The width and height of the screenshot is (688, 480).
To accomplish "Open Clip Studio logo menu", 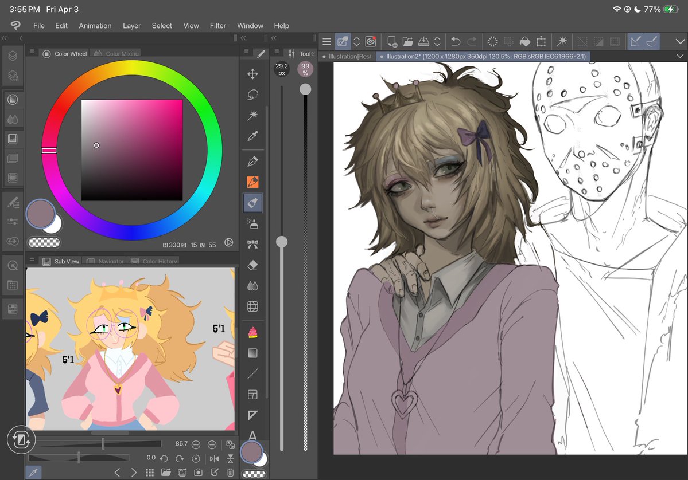I will pyautogui.click(x=15, y=25).
